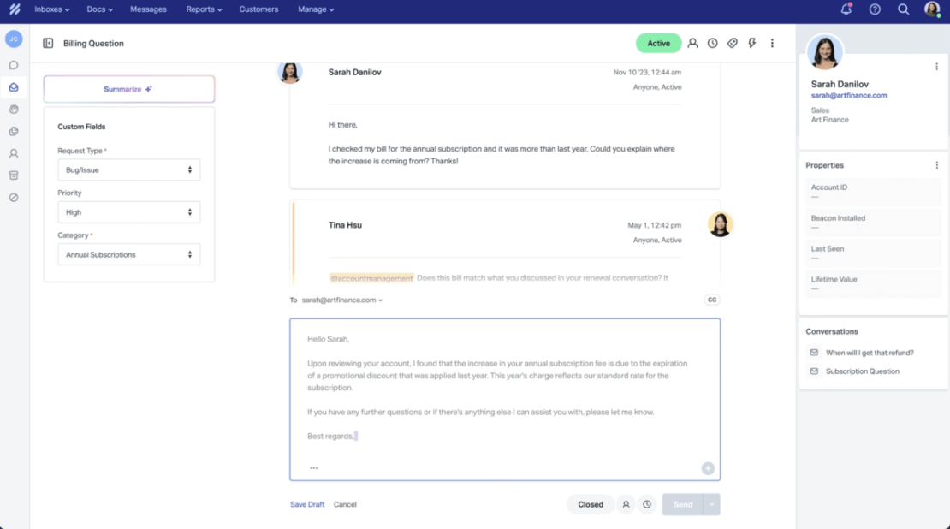Open the Reports menu
The width and height of the screenshot is (950, 529).
[203, 9]
